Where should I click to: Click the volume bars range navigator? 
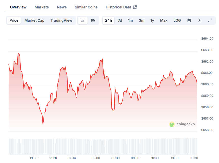[103, 146]
